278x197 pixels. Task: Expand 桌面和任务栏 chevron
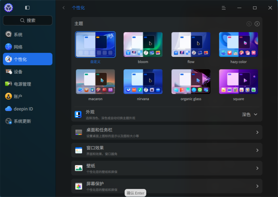pos(257,132)
